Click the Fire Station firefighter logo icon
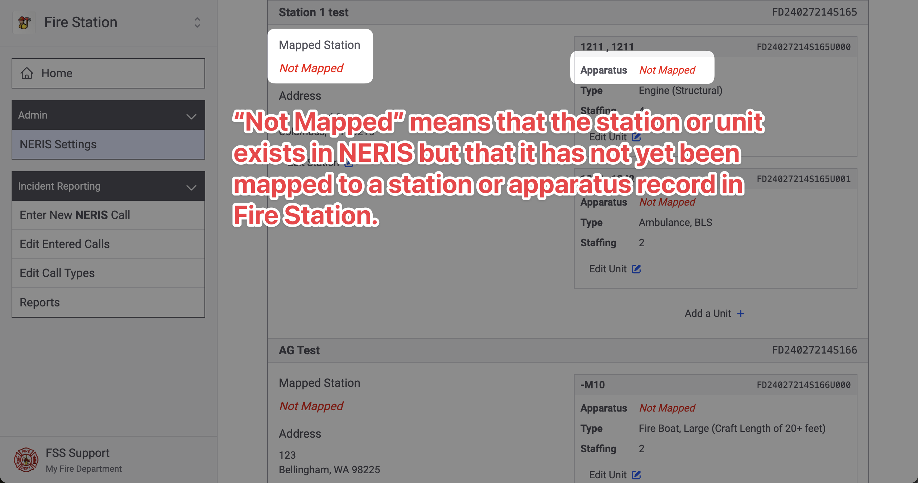 (24, 22)
